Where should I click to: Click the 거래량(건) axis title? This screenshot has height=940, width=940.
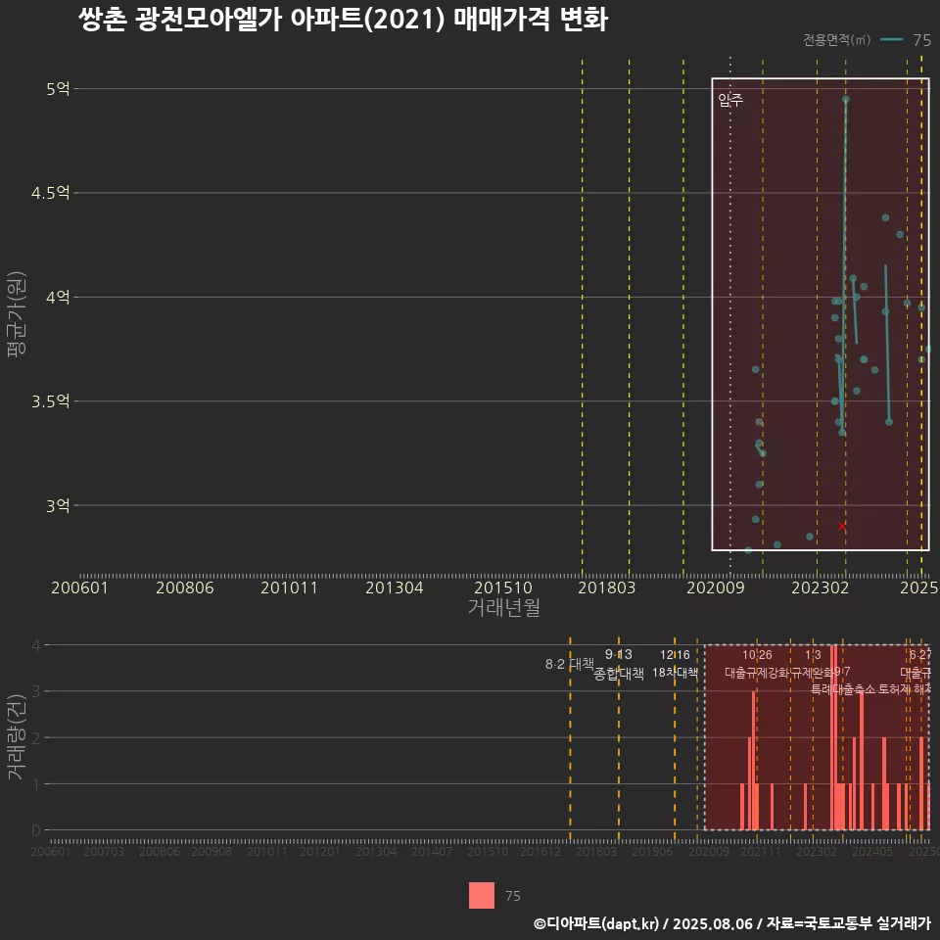coord(17,736)
